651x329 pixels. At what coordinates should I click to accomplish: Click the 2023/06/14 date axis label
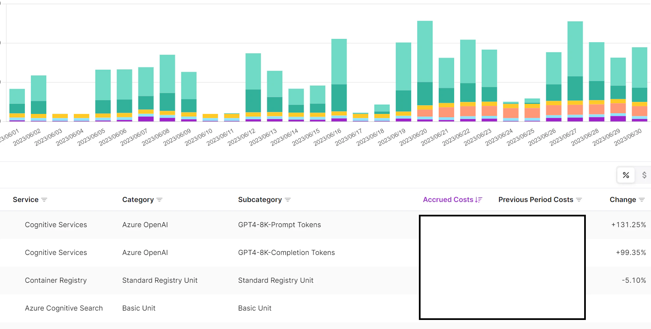coord(285,137)
